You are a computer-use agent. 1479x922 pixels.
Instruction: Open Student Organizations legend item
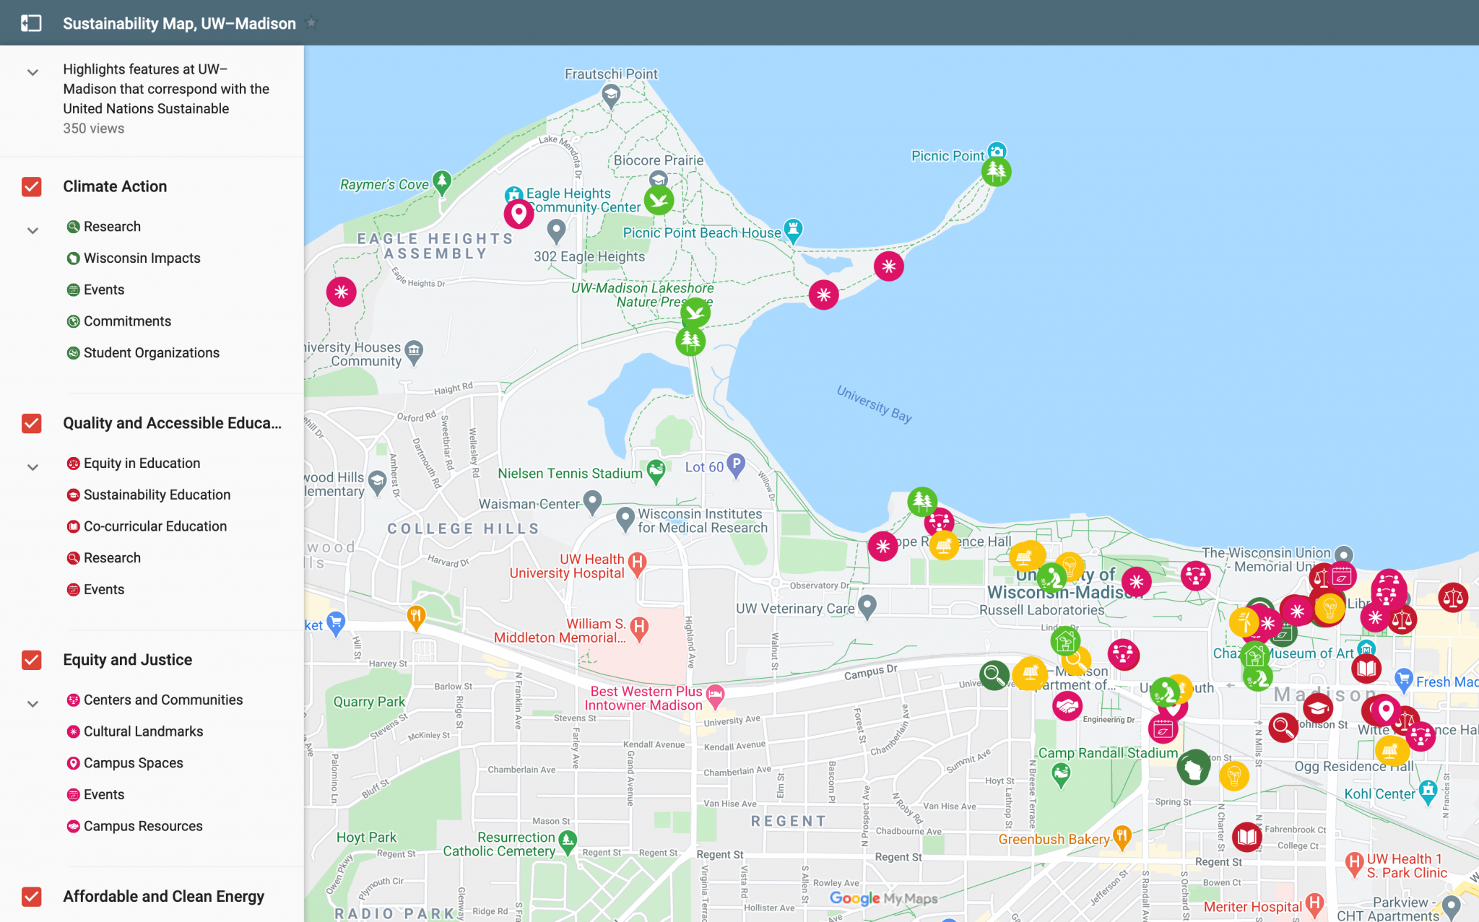(x=144, y=353)
